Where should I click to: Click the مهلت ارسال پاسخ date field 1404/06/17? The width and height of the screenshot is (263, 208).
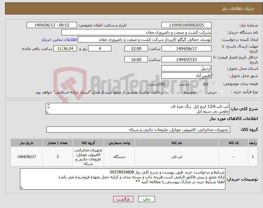click(x=186, y=48)
